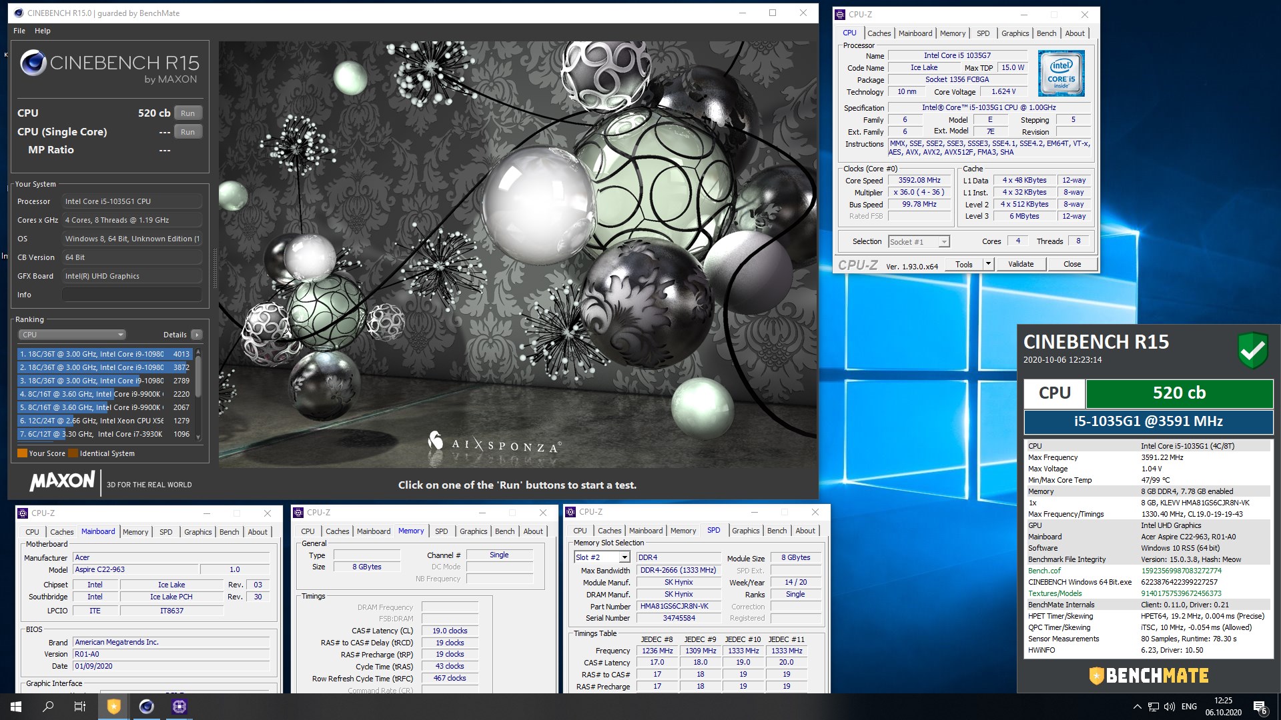Select ranking entry 1 scoring 4013
1281x720 pixels.
coord(105,354)
